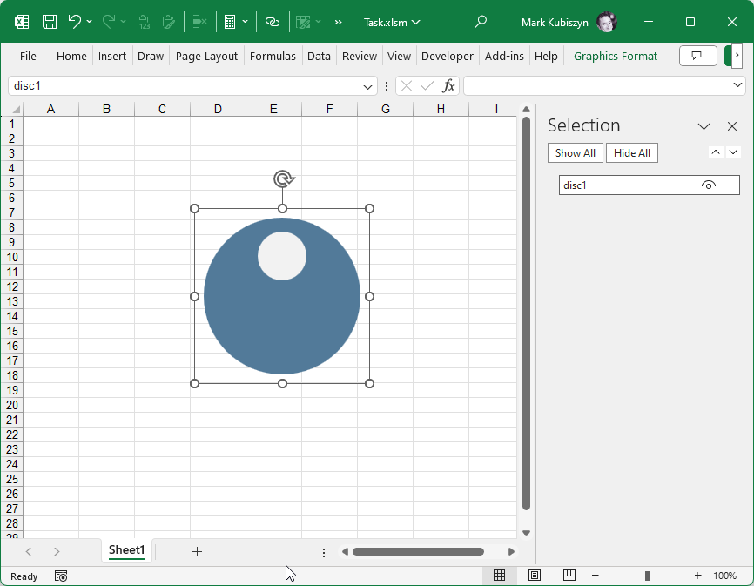Click the zoom slider handle
Screen dimensions: 754x586
click(x=647, y=576)
